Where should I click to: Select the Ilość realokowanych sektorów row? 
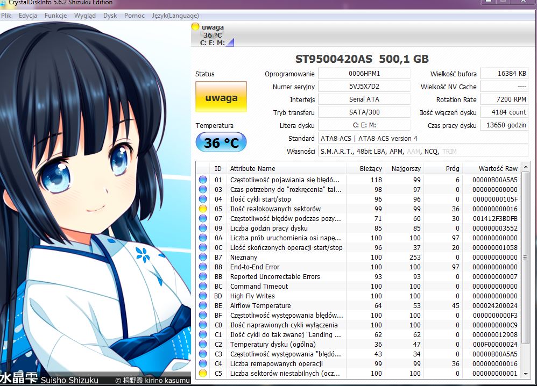358,209
